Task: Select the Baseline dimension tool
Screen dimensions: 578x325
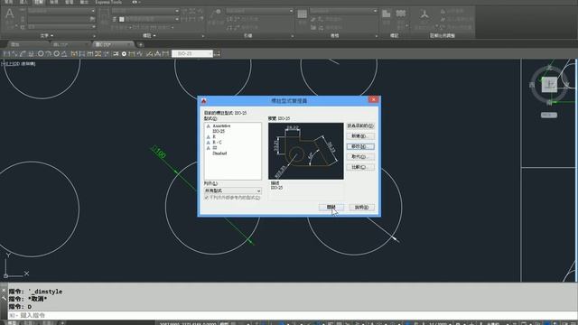Action: point(82,54)
